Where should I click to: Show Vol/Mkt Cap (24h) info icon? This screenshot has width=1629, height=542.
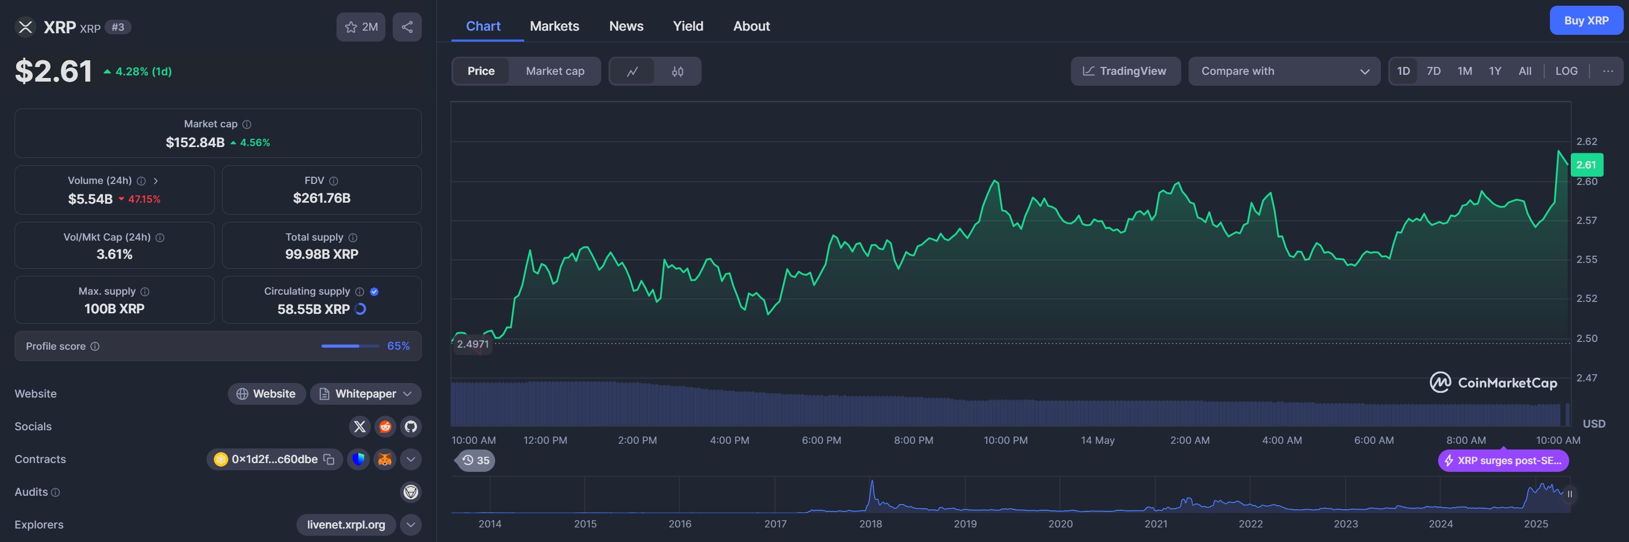160,237
